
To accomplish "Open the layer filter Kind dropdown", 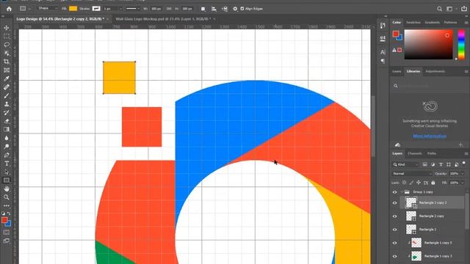I will [405, 164].
